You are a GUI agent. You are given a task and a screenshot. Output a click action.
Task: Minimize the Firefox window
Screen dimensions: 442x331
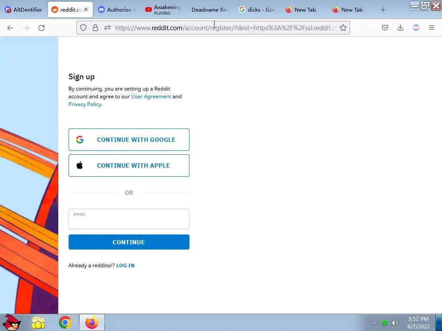[414, 6]
